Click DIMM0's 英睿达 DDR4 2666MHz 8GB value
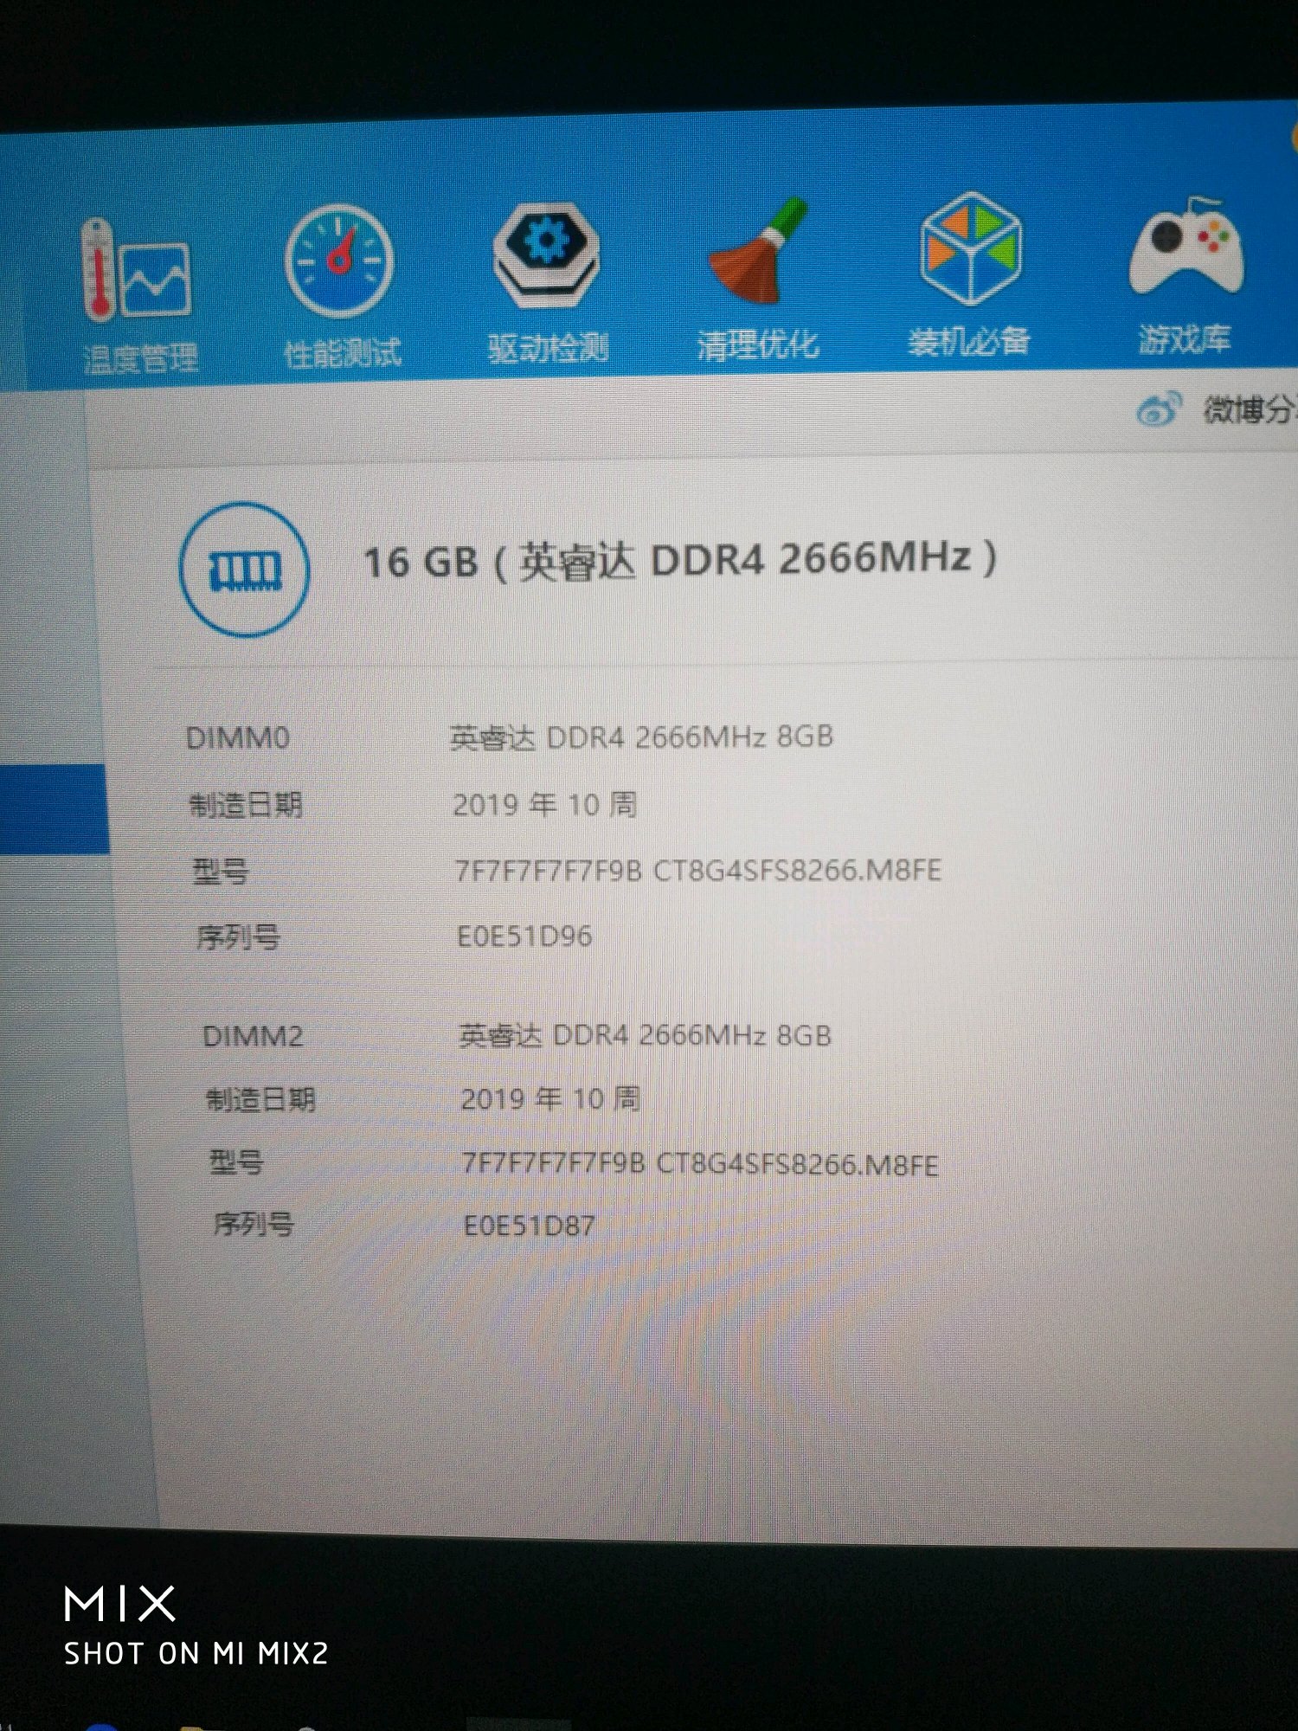The width and height of the screenshot is (1298, 1731). click(641, 737)
